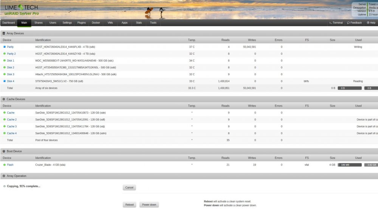Open the Terminal

pyautogui.click(x=336, y=23)
